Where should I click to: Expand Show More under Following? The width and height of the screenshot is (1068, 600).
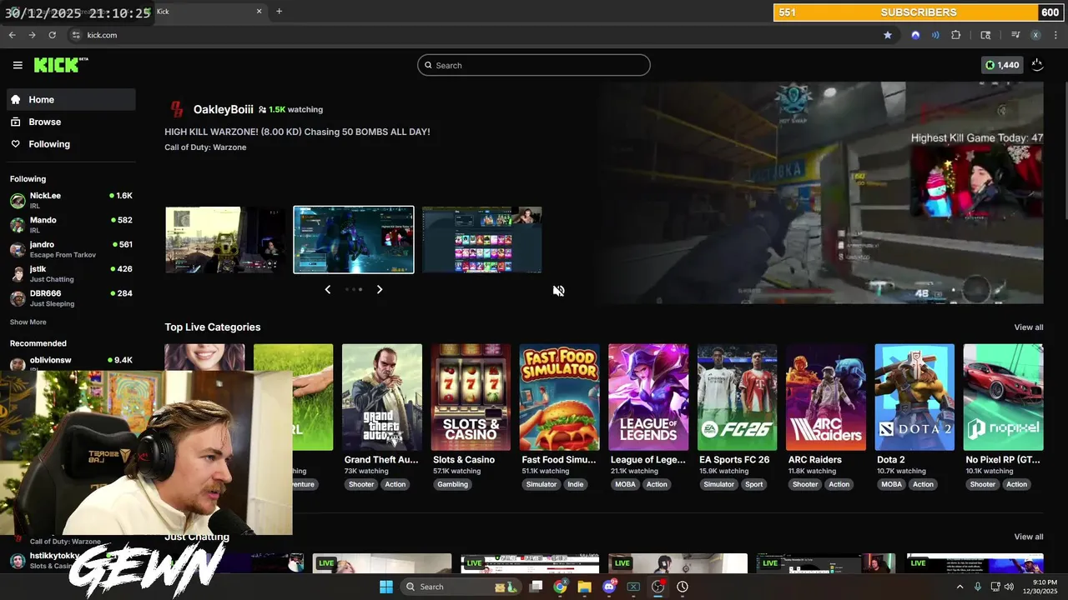pyautogui.click(x=28, y=322)
